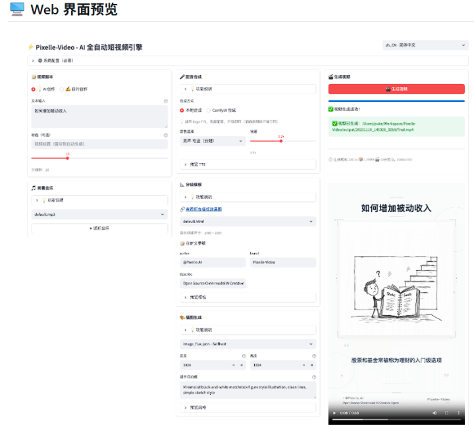The height and width of the screenshot is (425, 474).
Task: Choose ComfyUI synthesis radio option
Action: click(x=208, y=110)
